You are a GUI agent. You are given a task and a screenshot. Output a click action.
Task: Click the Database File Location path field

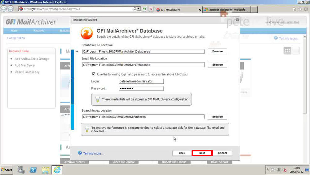click(x=143, y=51)
